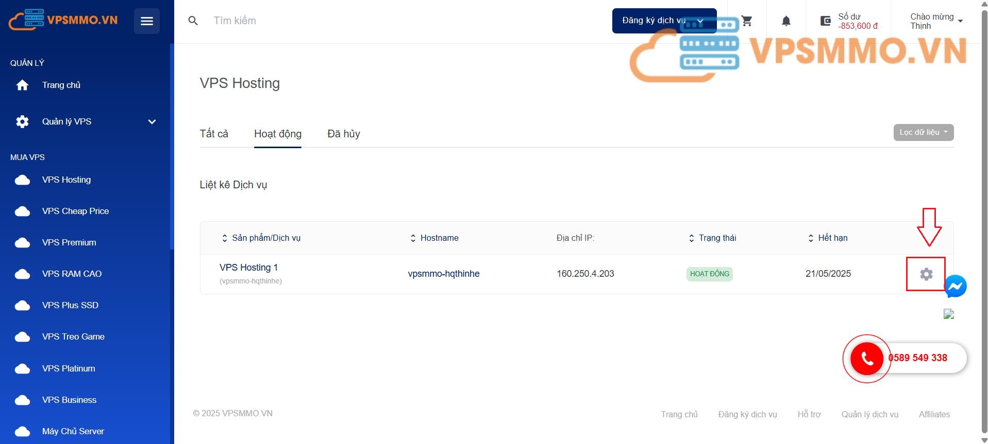Image resolution: width=988 pixels, height=444 pixels.
Task: Open notifications bell icon
Action: (786, 21)
